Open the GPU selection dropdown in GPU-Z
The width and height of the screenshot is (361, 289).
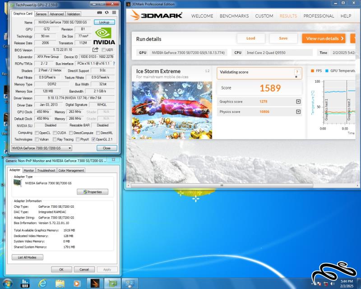pyautogui.click(x=42, y=148)
